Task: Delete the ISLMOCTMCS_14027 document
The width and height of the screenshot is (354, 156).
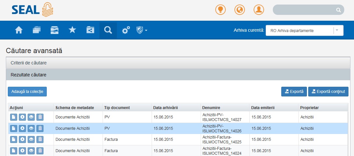Action: (x=40, y=117)
